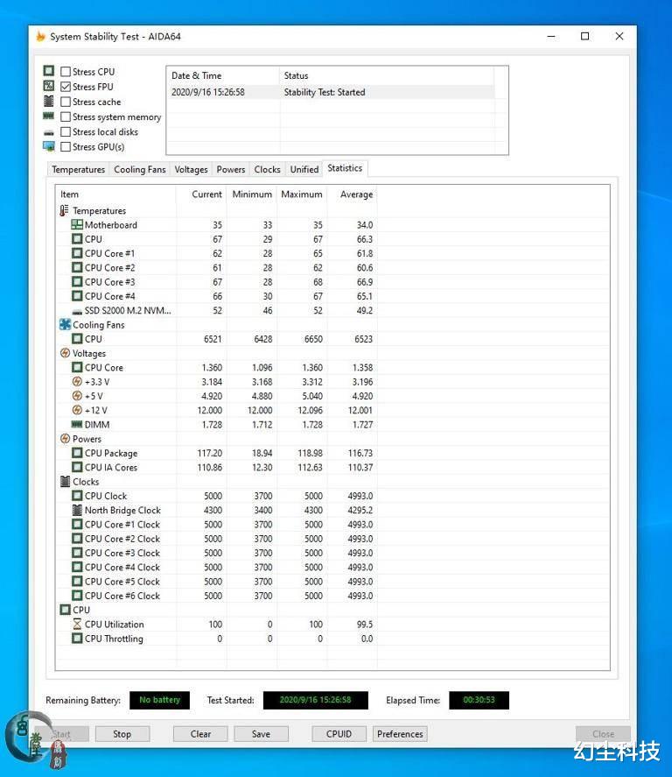
Task: Click the Elapsed Time 00:30:53 display
Action: (x=479, y=700)
